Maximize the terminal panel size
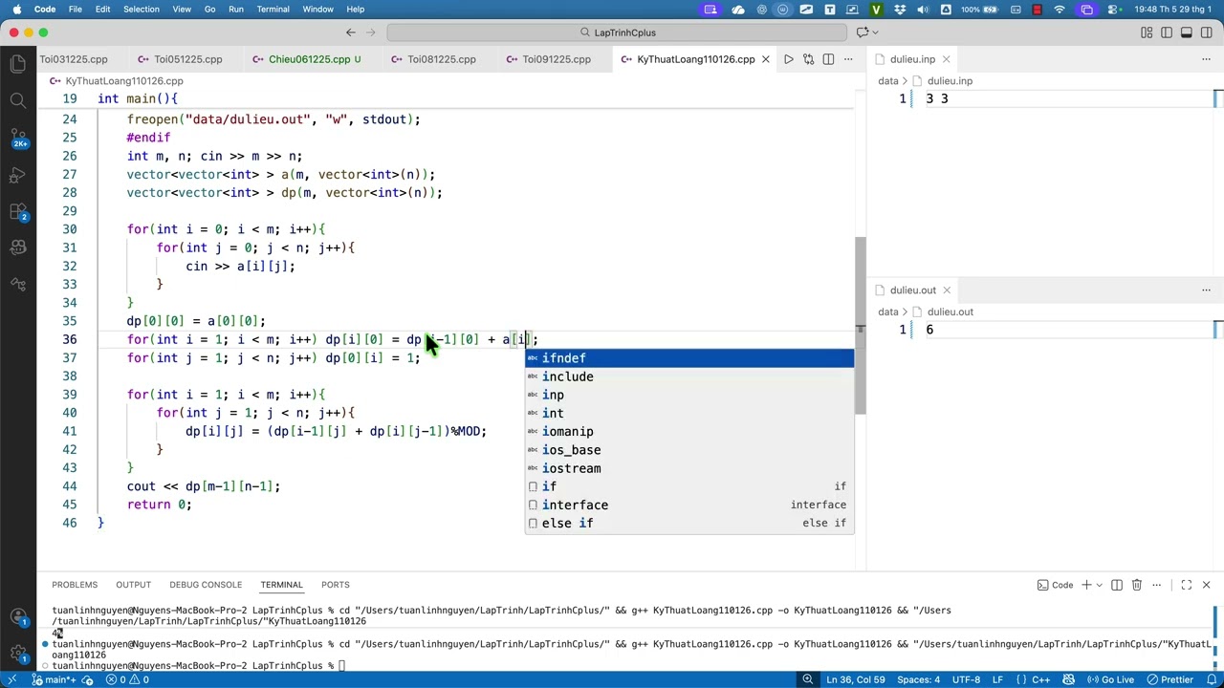Screen dimensions: 1224x688 (1186, 585)
